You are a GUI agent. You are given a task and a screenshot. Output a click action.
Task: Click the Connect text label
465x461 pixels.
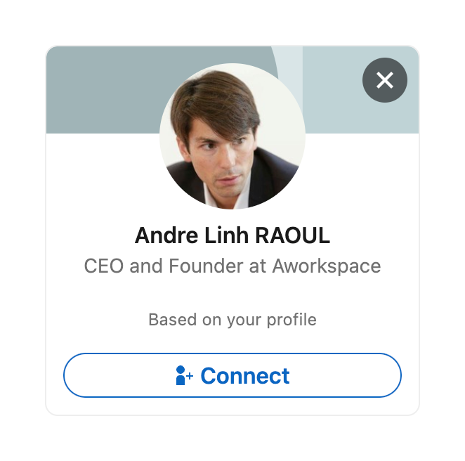point(244,376)
